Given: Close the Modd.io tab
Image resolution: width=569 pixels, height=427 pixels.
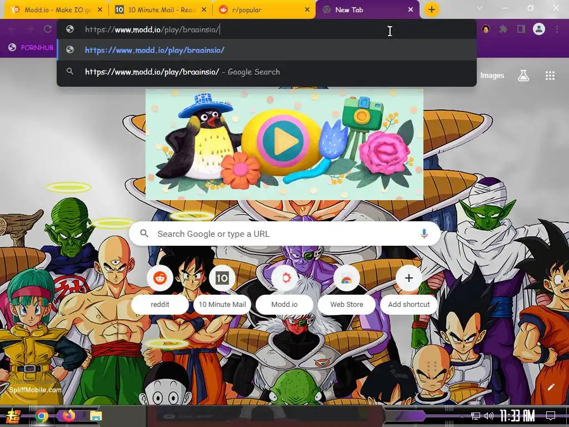Looking at the screenshot, I should coord(100,10).
